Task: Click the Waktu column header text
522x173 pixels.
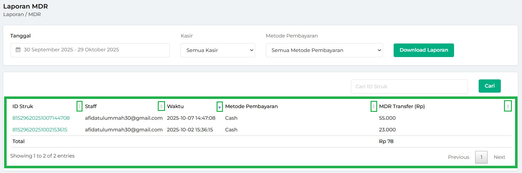Action: (175, 107)
